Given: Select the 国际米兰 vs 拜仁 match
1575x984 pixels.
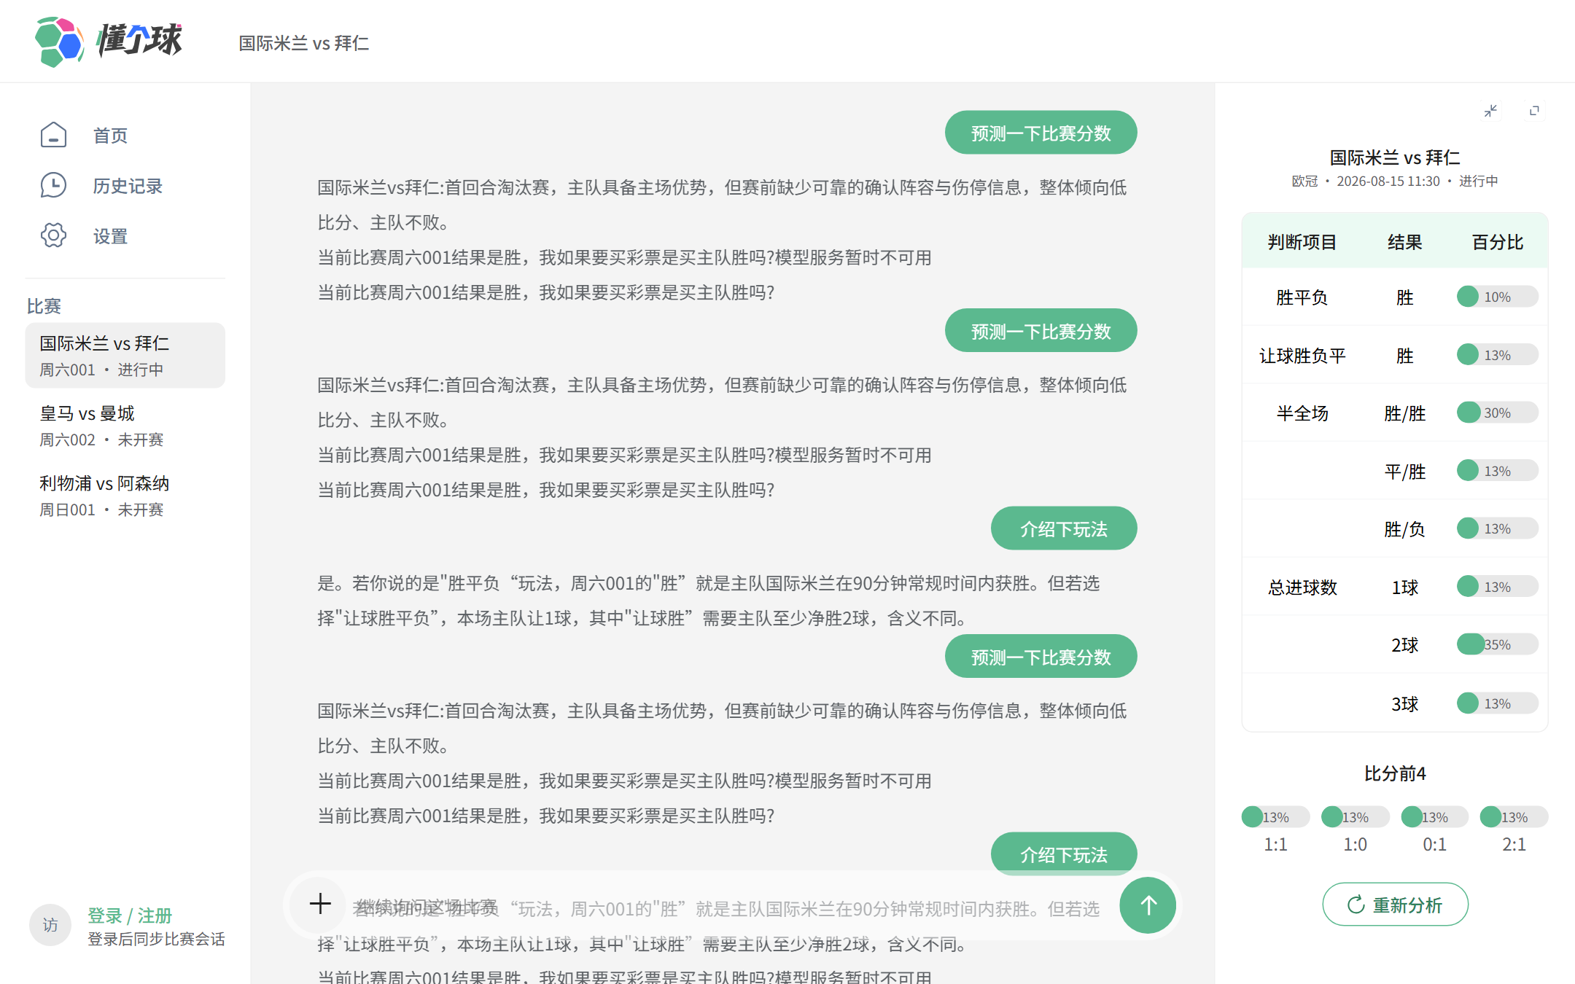Looking at the screenshot, I should click(x=125, y=355).
